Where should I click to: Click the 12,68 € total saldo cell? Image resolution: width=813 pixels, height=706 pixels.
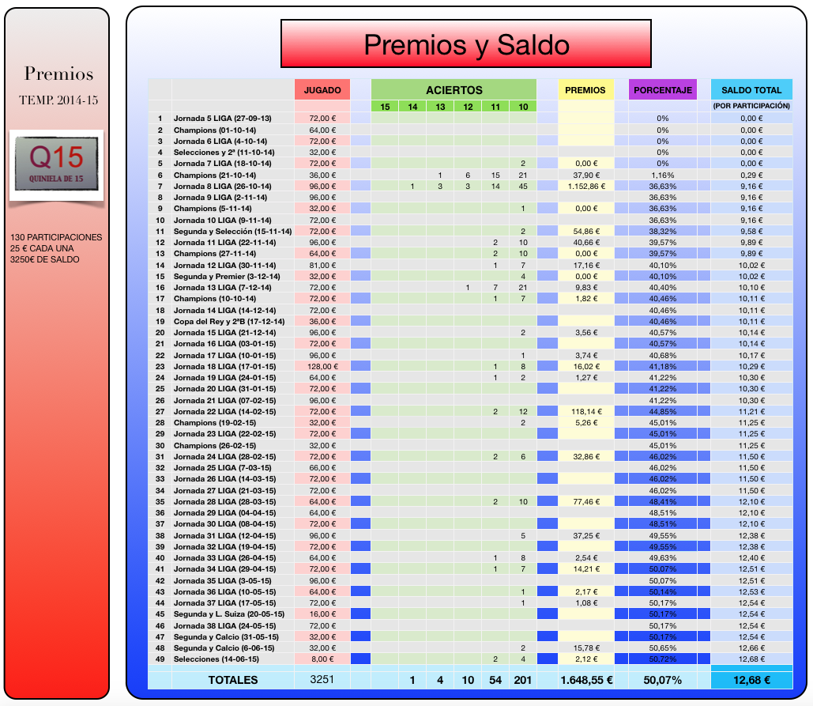point(751,680)
